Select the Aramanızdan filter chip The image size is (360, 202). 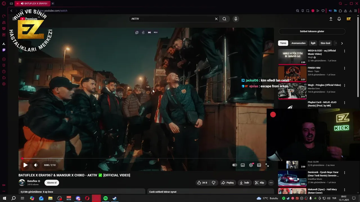(x=298, y=43)
